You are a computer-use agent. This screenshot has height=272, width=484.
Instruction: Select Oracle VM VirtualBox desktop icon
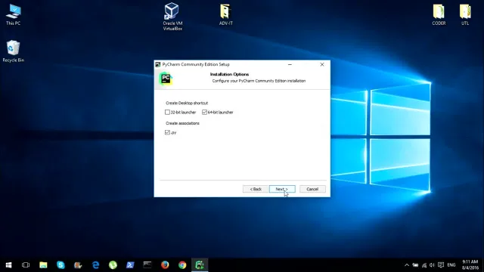pyautogui.click(x=172, y=17)
